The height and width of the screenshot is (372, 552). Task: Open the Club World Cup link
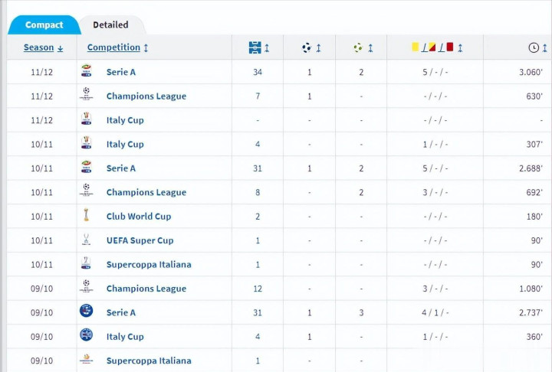pos(139,217)
